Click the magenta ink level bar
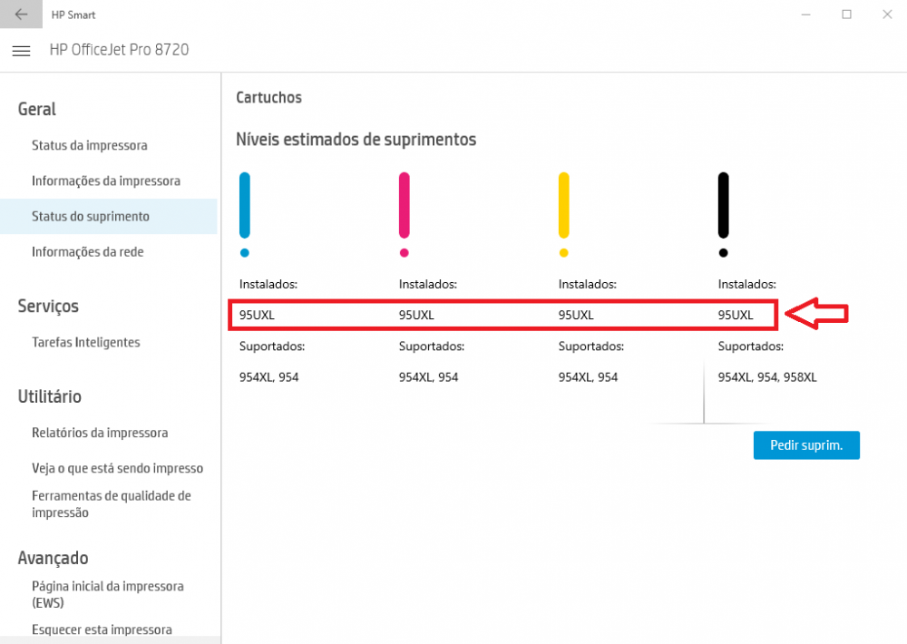The height and width of the screenshot is (644, 907). (405, 205)
